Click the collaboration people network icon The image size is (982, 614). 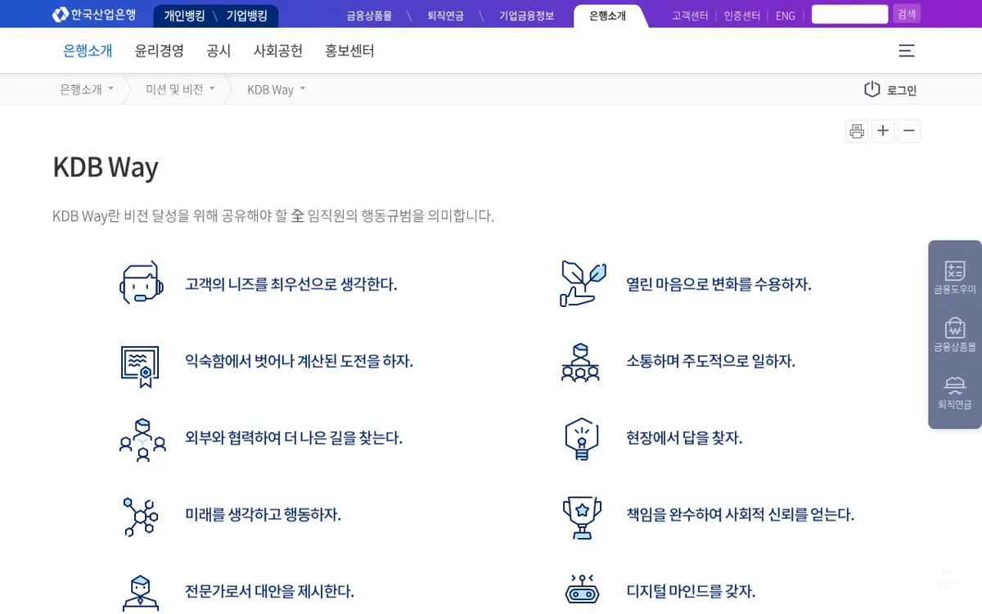(x=142, y=440)
